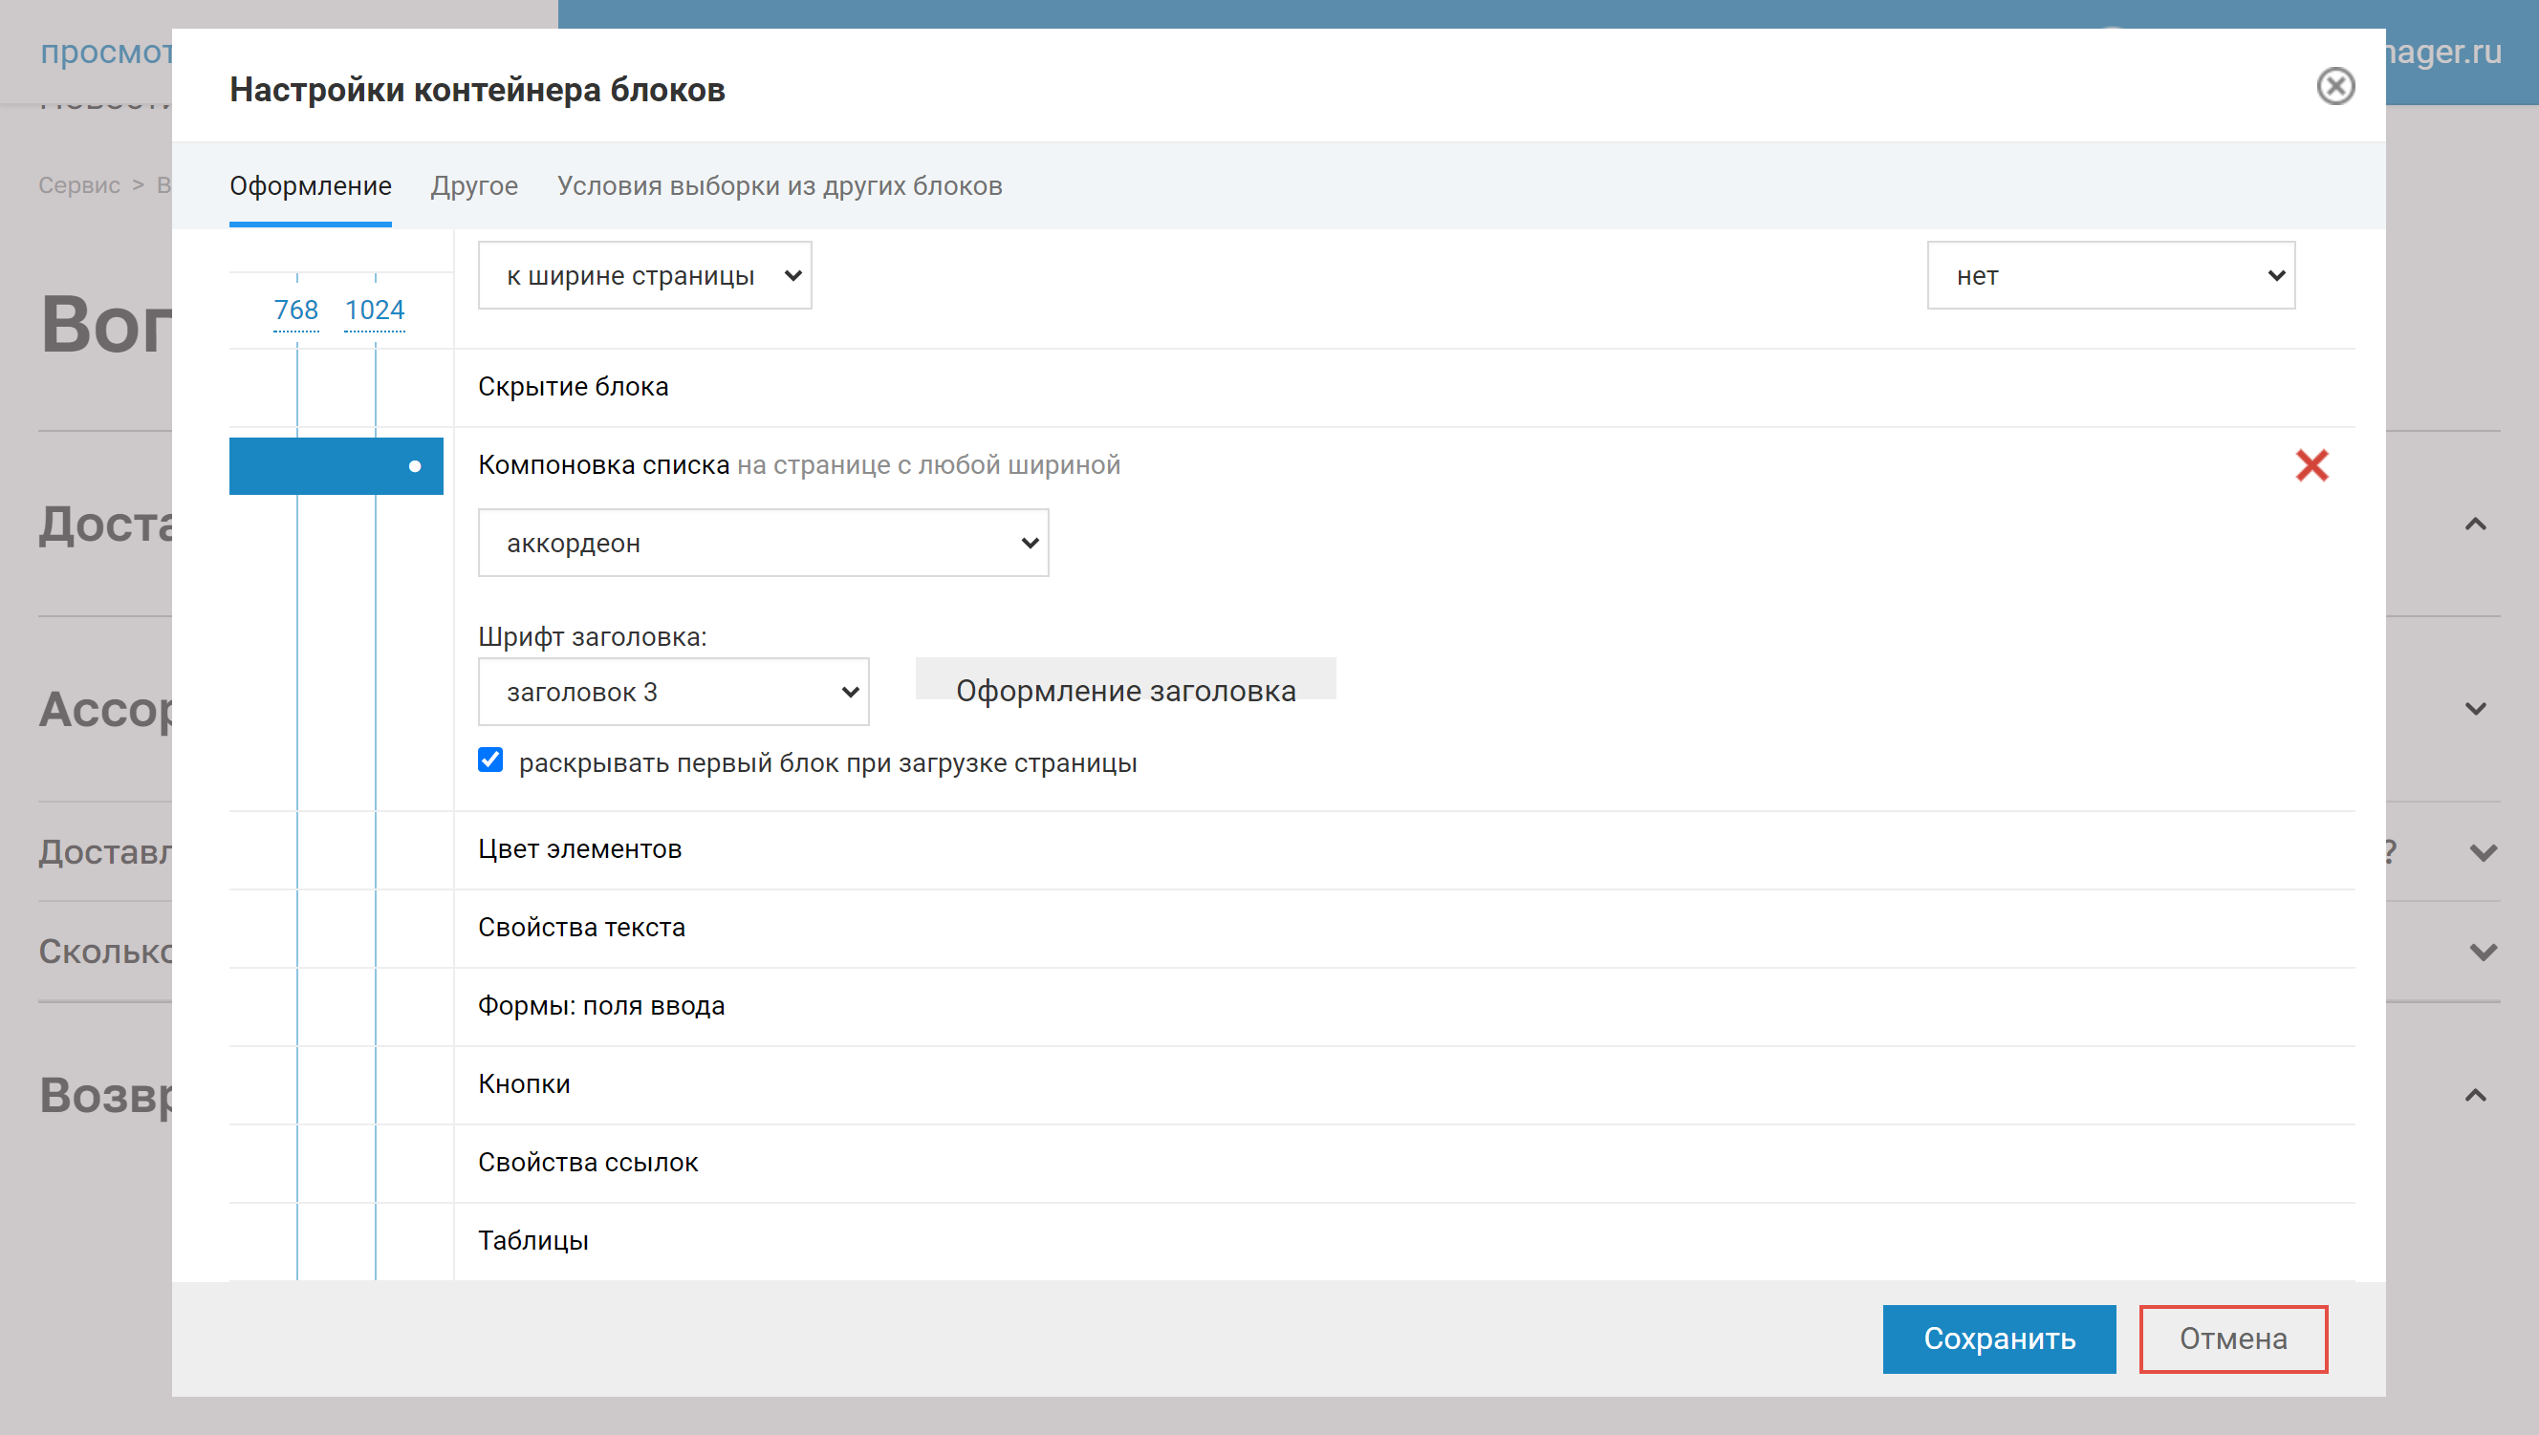Expand the 'Скрытие блока' section

573,387
